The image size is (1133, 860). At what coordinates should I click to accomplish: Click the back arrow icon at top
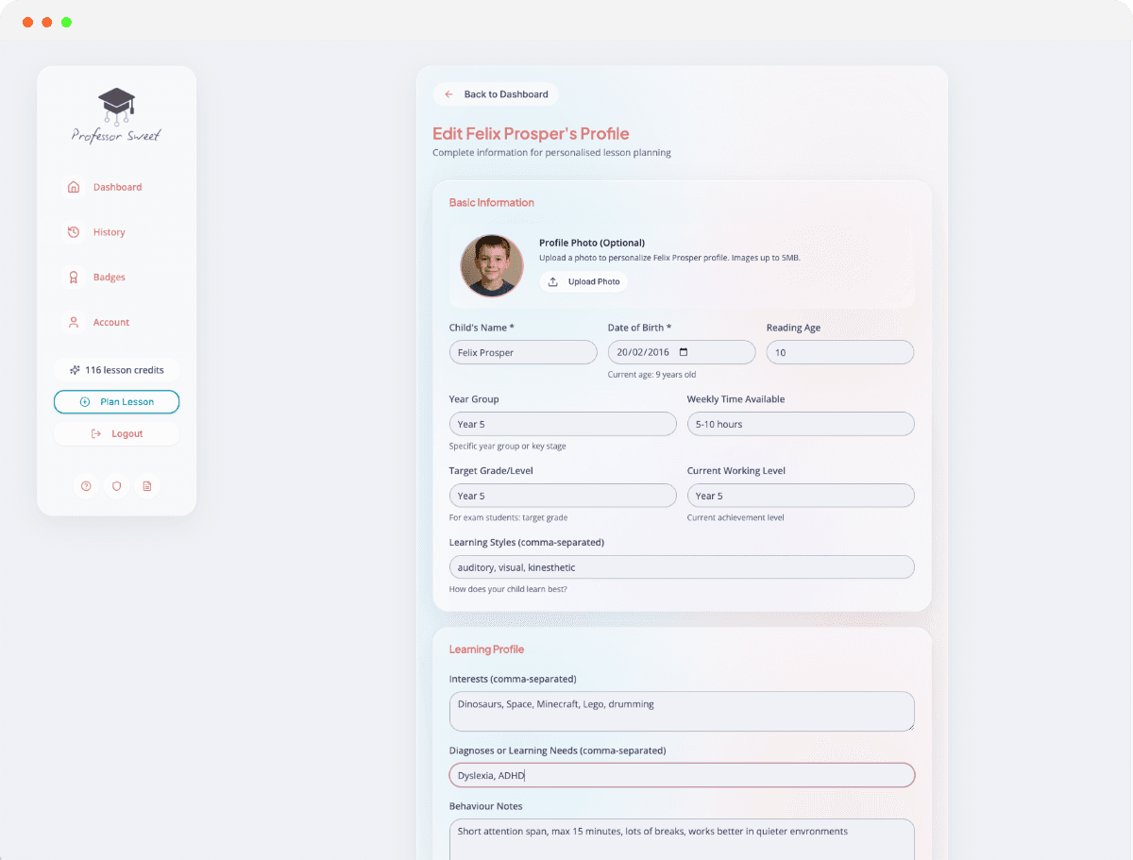449,94
